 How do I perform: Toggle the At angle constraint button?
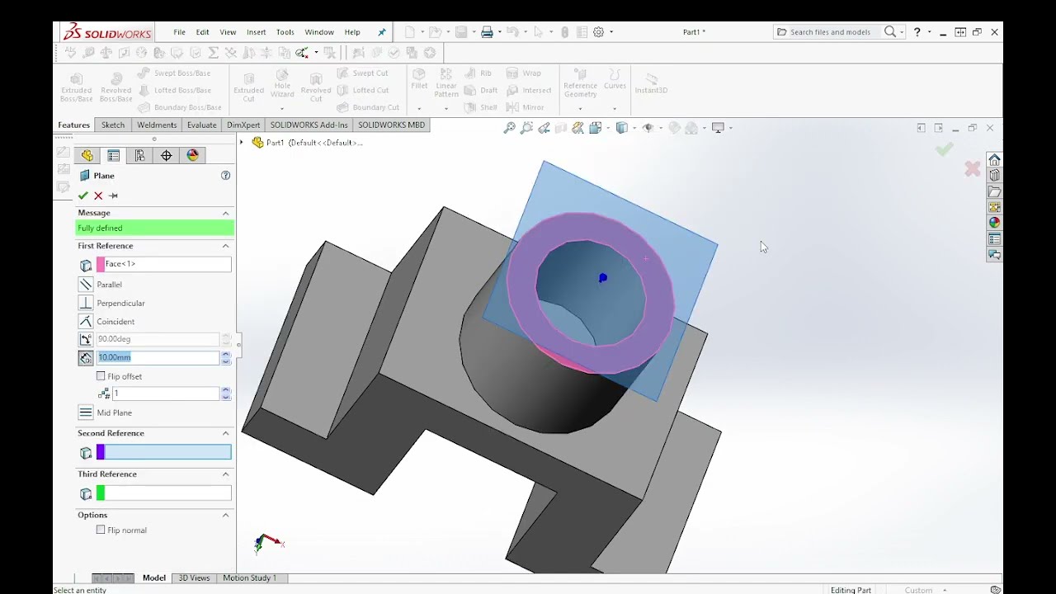coord(86,339)
